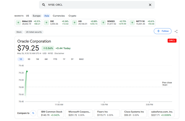Click the MARKETS label
Image resolution: width=185 pixels, height=121 pixels.
19,16
